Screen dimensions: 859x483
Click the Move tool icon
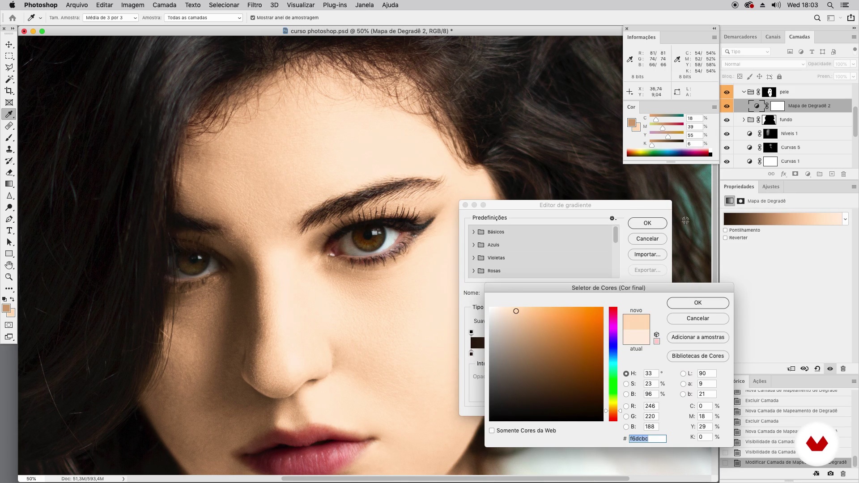click(x=9, y=45)
